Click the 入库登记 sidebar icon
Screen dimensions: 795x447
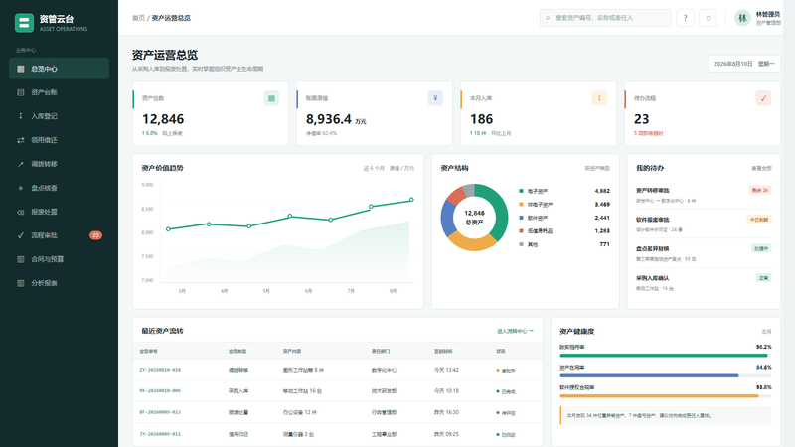click(20, 116)
